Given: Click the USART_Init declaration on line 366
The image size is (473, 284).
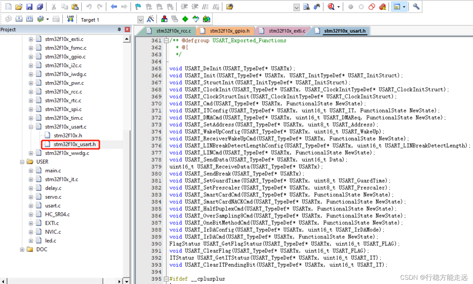Looking at the screenshot, I should pyautogui.click(x=286, y=76).
